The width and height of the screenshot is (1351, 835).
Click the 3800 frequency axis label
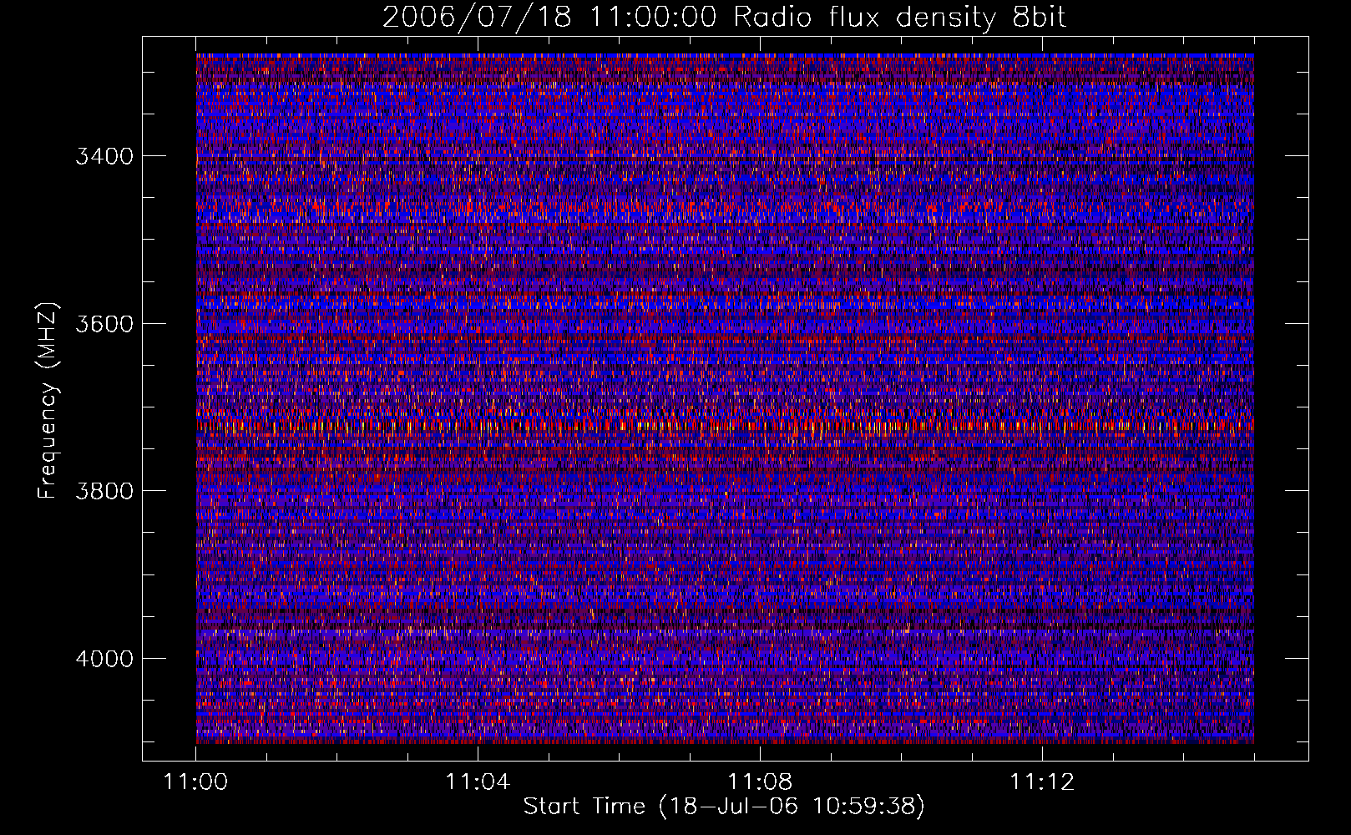tap(104, 491)
